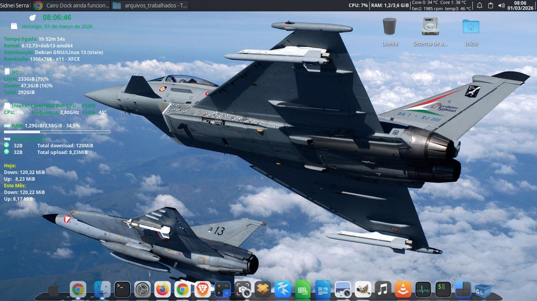Switch to 'Cairo Dock ainda funcion...' window
Screen dimensions: 537x301
point(72,5)
